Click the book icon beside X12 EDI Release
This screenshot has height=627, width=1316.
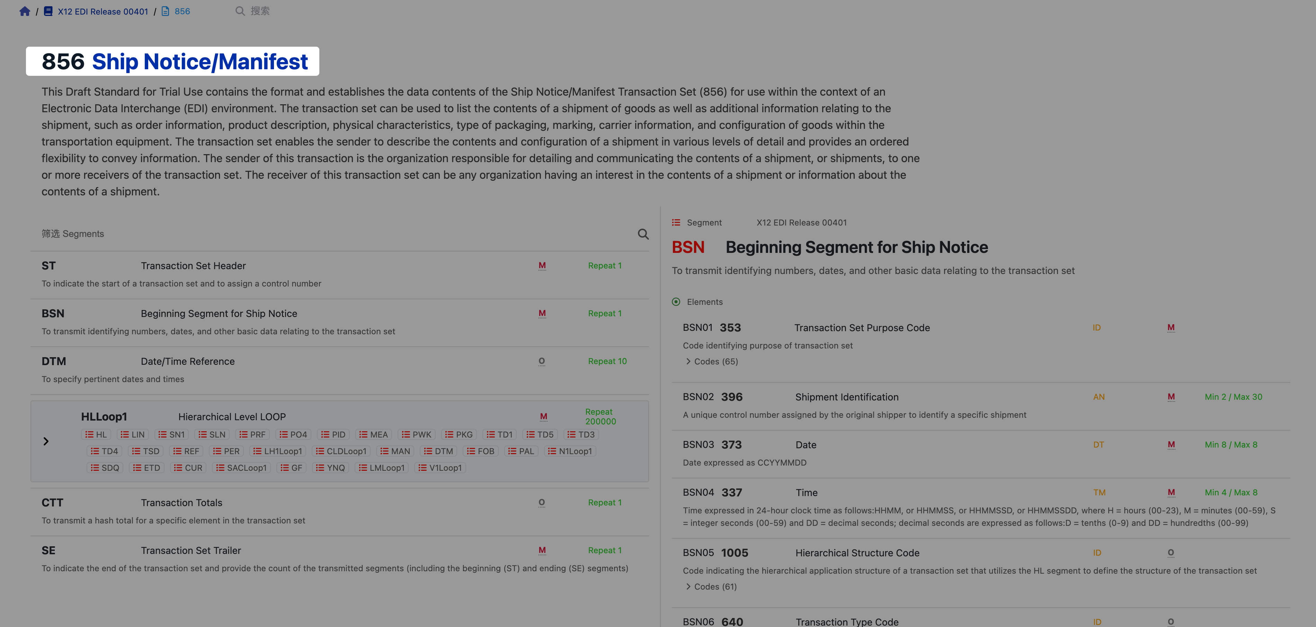click(x=48, y=11)
